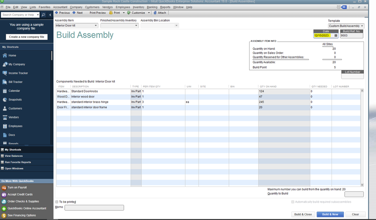Click Create a new company file
376x220 pixels.
point(27,37)
